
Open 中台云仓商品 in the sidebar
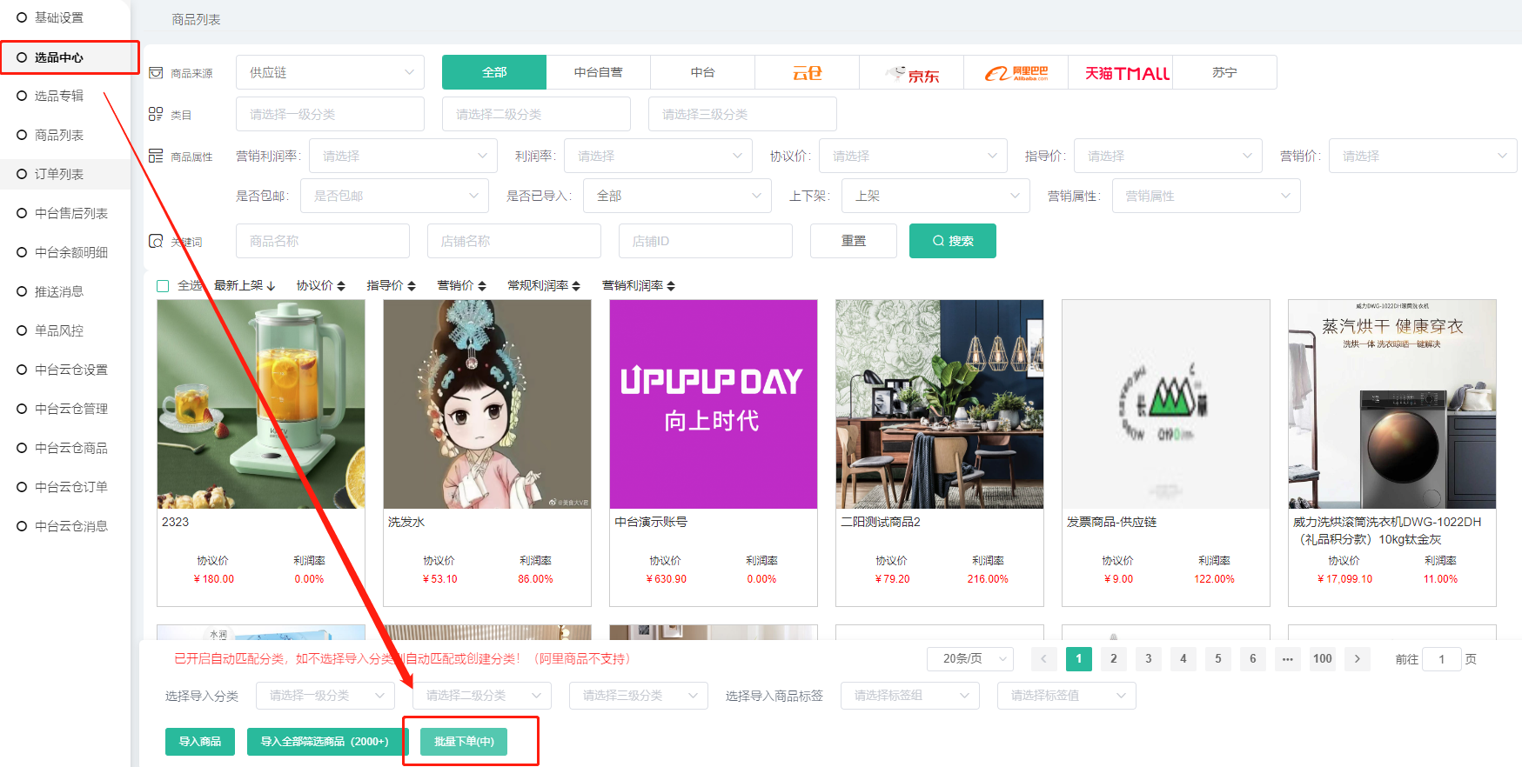(71, 448)
